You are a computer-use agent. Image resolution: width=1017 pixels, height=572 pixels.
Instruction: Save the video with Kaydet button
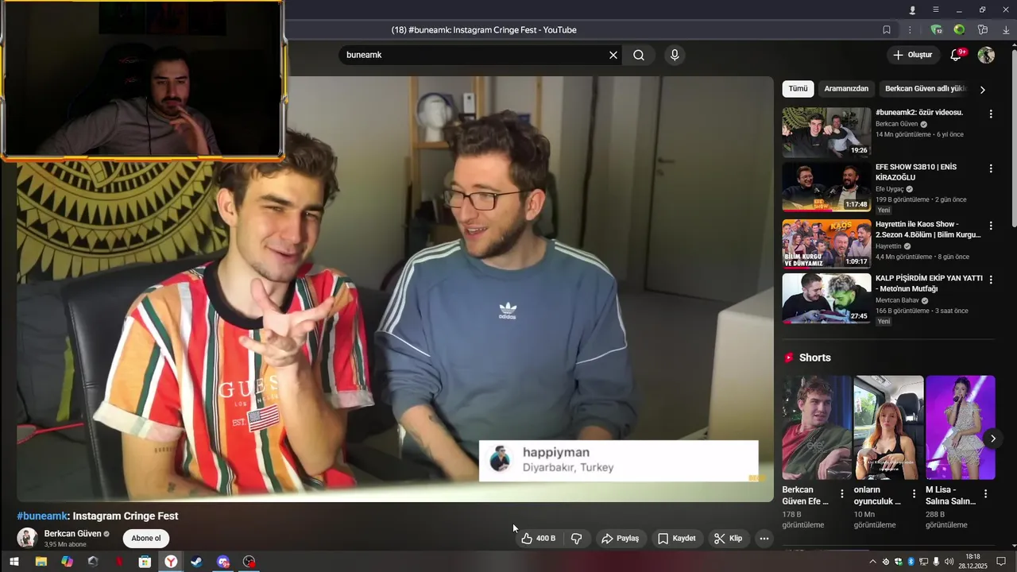coord(677,538)
